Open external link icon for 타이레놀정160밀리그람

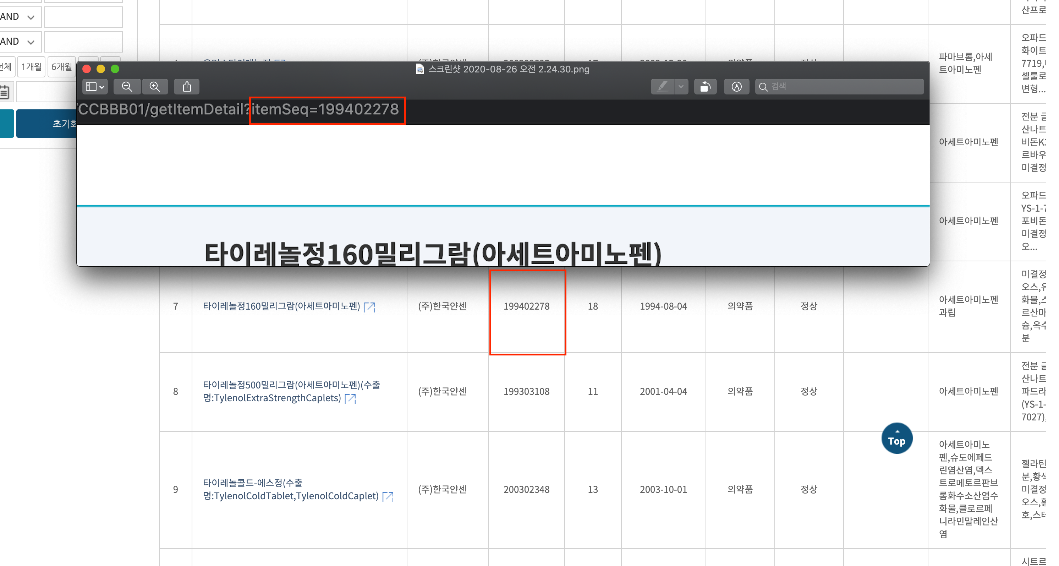coord(369,307)
